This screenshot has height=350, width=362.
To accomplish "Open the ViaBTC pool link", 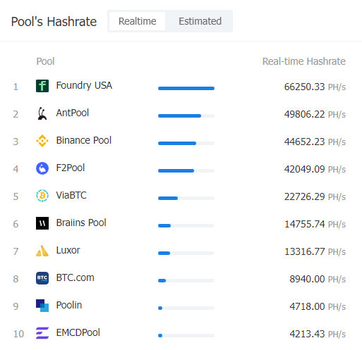I will tap(71, 195).
